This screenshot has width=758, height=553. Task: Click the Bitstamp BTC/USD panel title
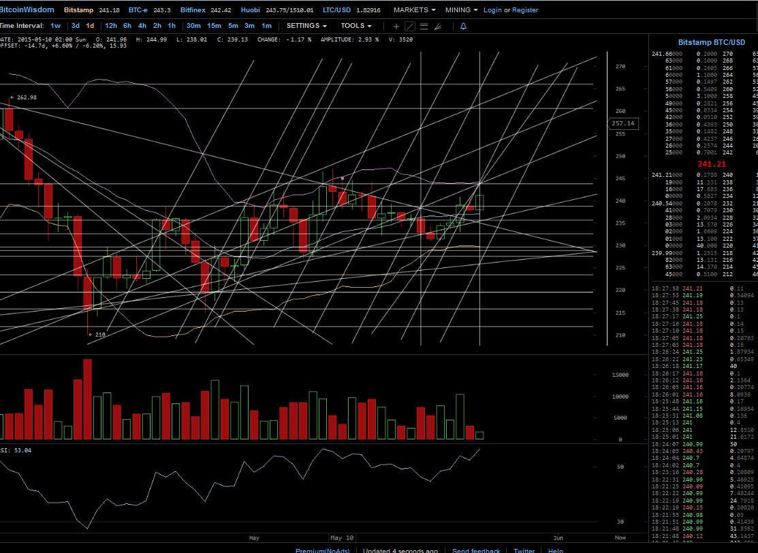coord(711,42)
